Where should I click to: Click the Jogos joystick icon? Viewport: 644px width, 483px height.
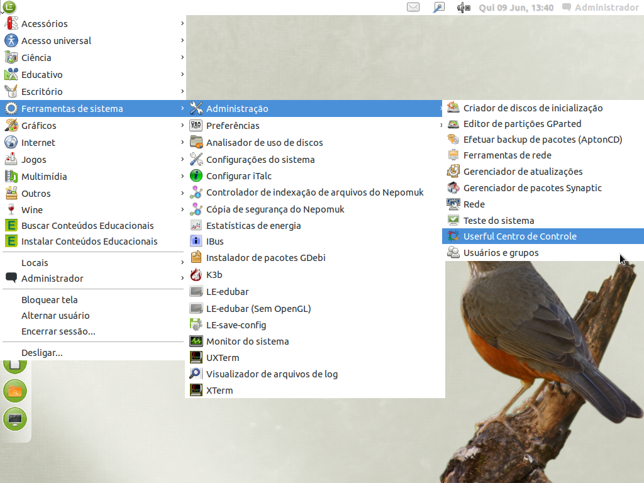point(11,159)
